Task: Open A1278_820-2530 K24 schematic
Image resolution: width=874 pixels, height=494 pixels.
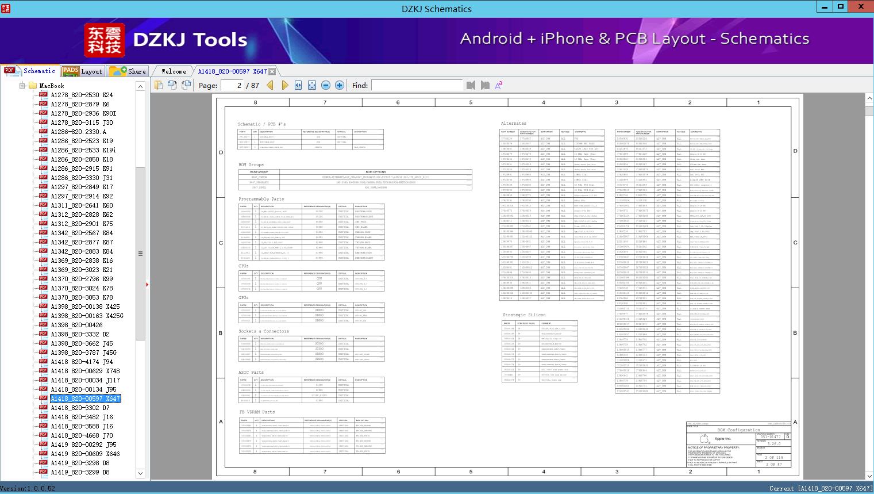Action: (82, 95)
